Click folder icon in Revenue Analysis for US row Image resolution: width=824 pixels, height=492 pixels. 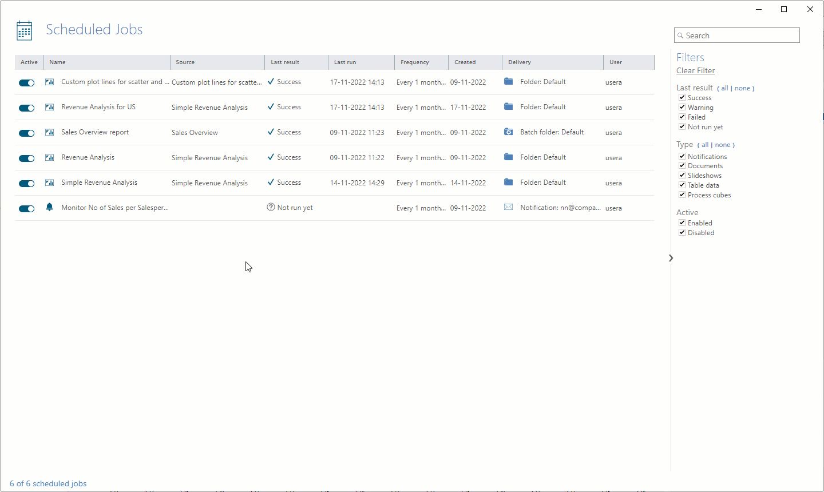[508, 106]
